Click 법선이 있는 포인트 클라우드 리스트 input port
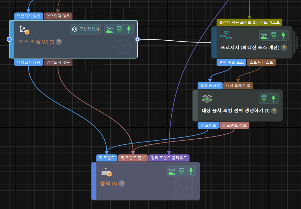The width and height of the screenshot is (301, 209). [x=249, y=22]
